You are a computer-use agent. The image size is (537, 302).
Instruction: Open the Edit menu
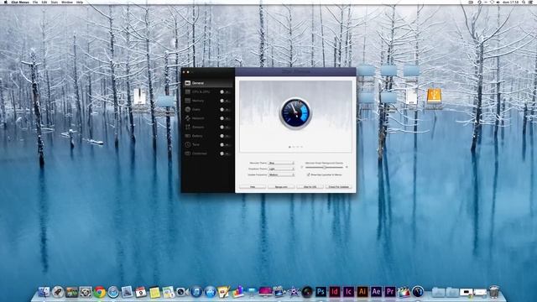(x=44, y=2)
